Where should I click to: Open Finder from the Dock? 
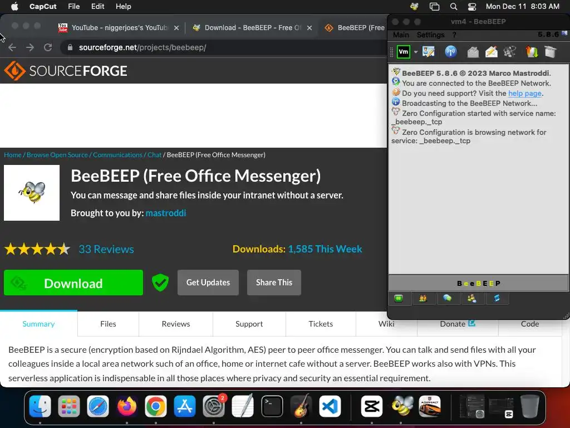[40, 406]
